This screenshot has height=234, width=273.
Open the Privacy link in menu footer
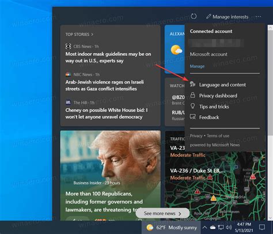(x=196, y=136)
